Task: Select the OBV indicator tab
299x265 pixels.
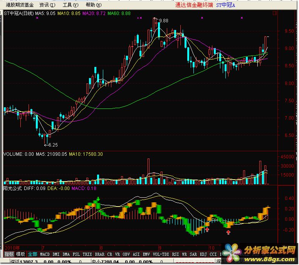Action: point(126,254)
